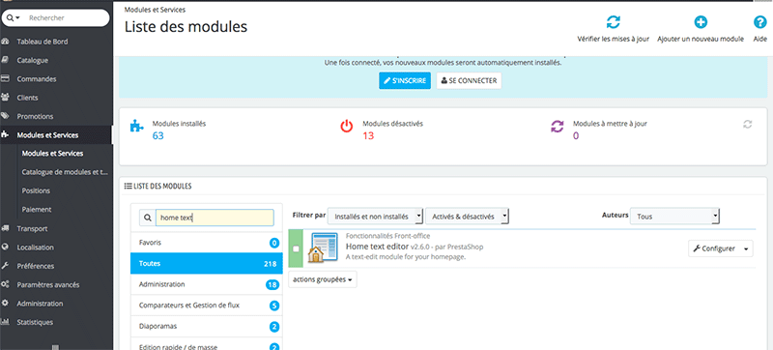Click the Ajouter un nouveau module plus icon
This screenshot has width=773, height=350.
coord(701,22)
